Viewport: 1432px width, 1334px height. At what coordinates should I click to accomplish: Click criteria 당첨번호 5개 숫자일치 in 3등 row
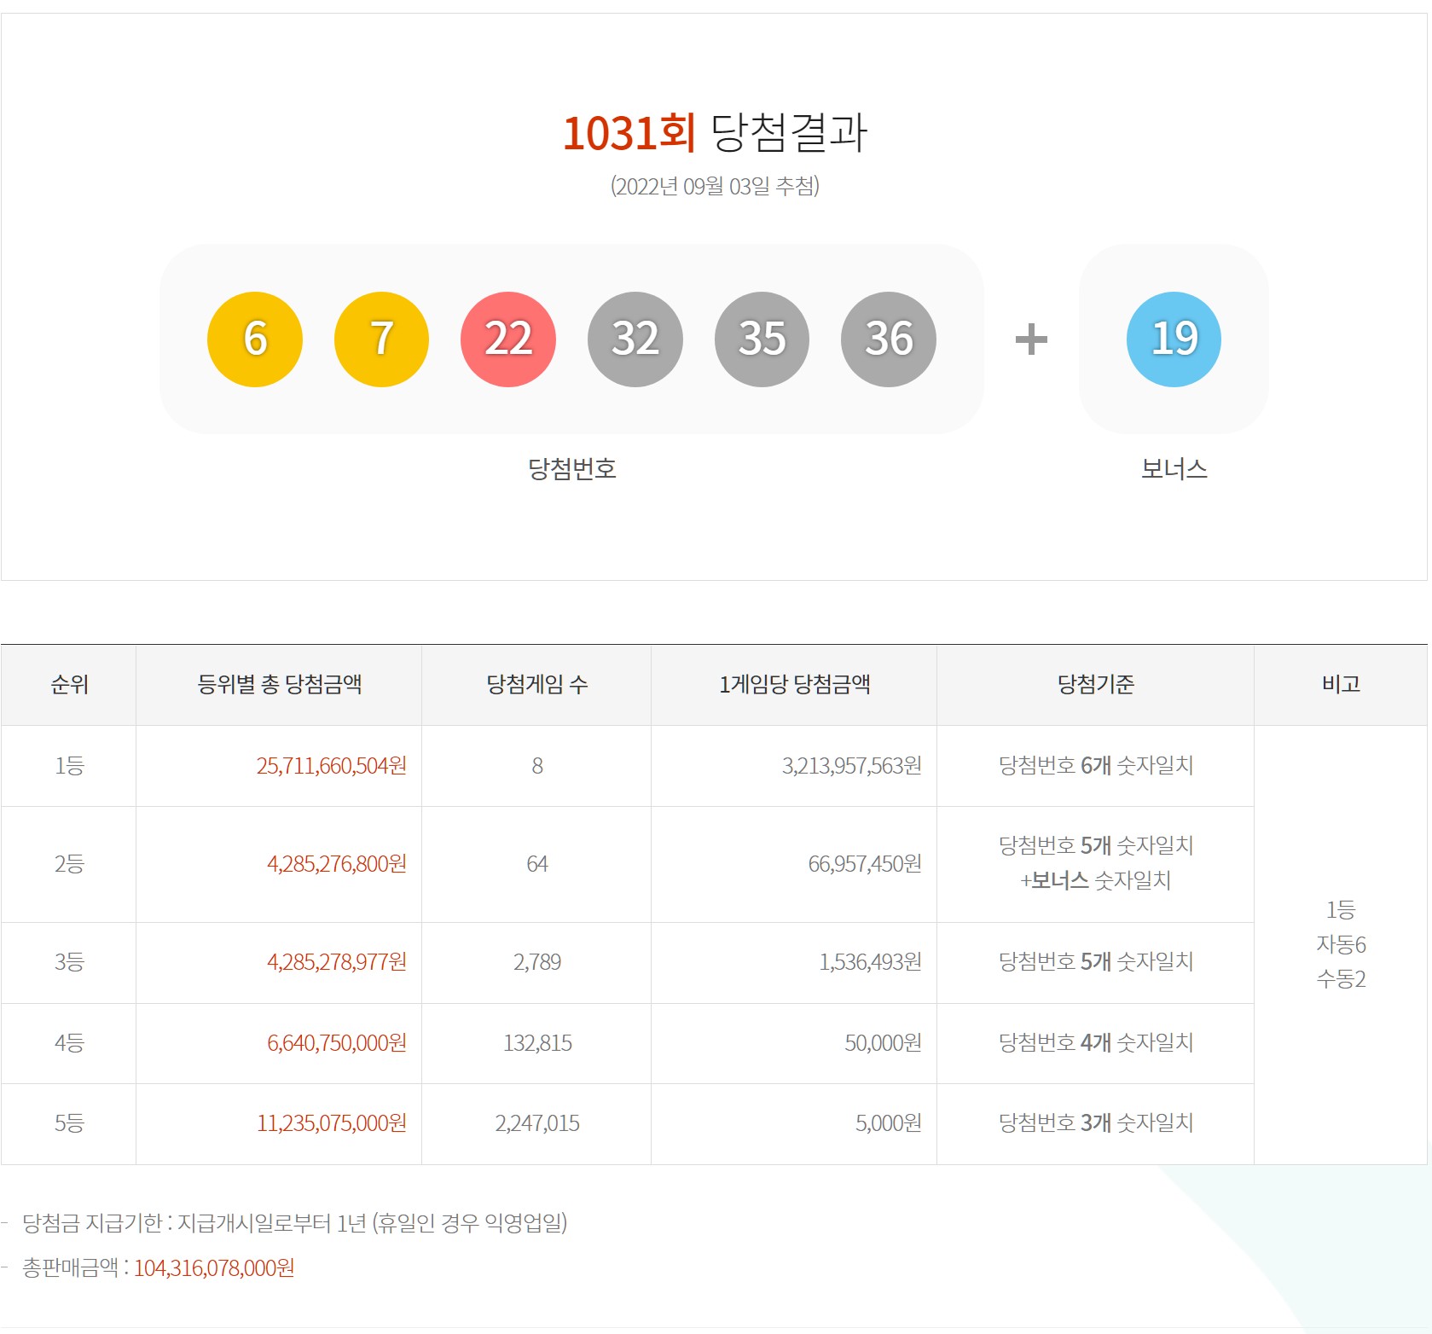(x=1096, y=962)
